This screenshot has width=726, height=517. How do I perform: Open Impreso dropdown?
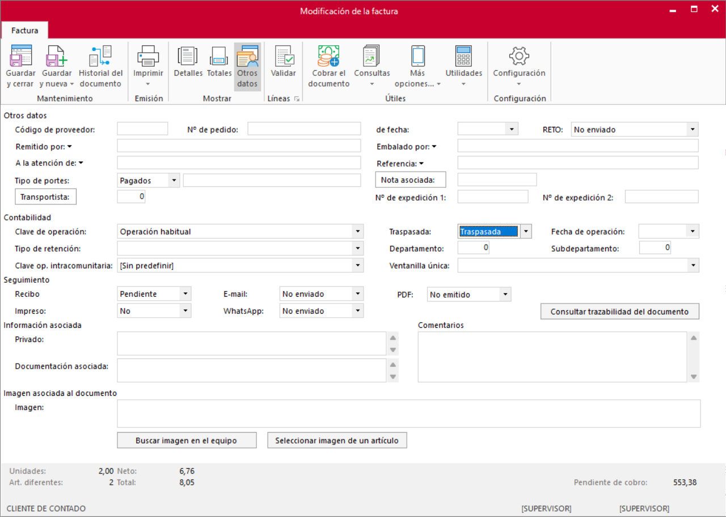coord(185,311)
